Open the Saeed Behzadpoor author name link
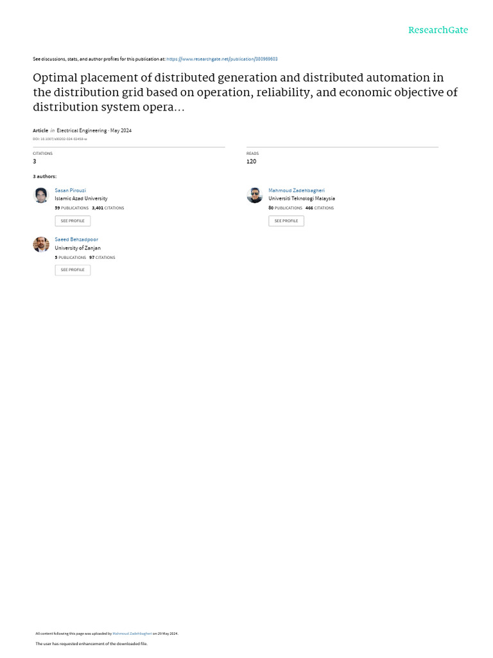Viewport: 493px width, 658px height. (76, 240)
